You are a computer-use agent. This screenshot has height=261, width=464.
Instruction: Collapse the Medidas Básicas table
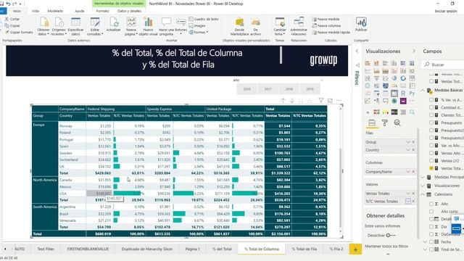[423, 90]
